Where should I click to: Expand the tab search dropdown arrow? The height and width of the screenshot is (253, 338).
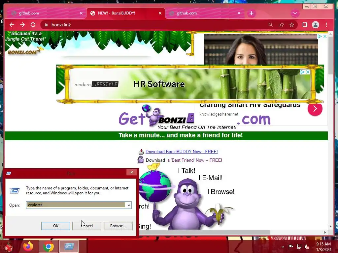point(295,13)
